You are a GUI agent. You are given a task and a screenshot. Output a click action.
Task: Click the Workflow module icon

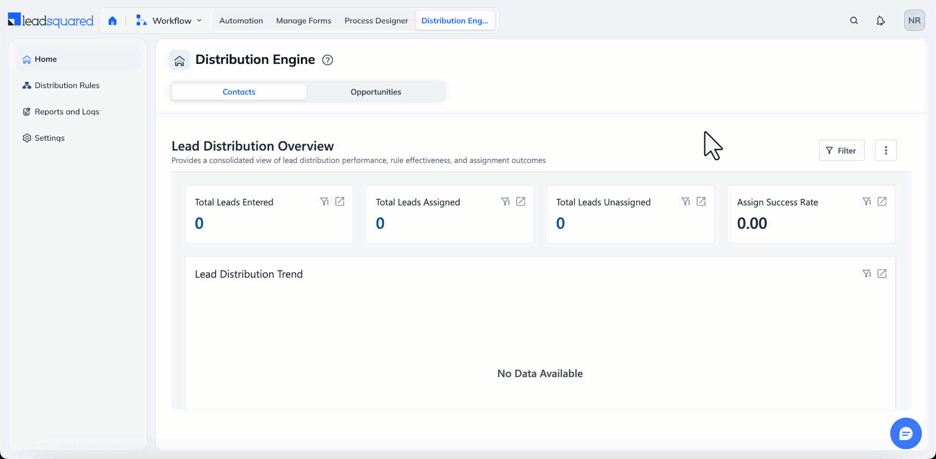coord(141,20)
